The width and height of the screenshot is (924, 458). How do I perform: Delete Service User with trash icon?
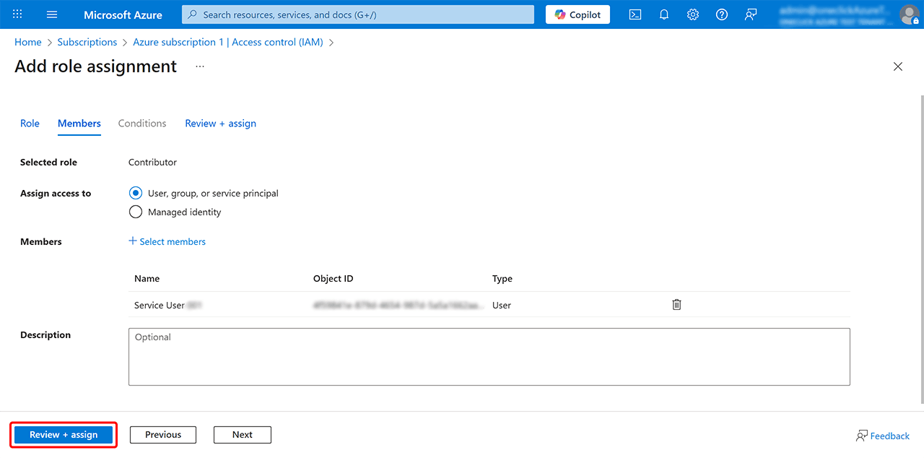(x=676, y=305)
